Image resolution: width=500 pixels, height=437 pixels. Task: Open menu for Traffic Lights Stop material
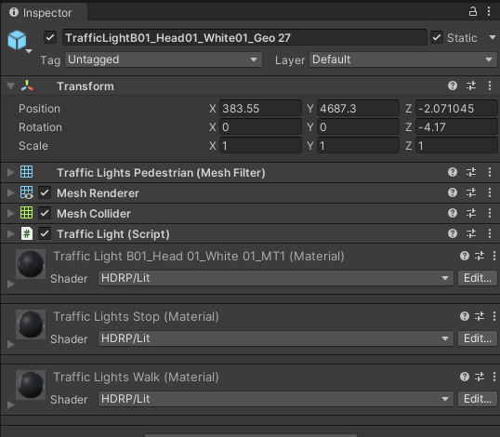pos(493,316)
